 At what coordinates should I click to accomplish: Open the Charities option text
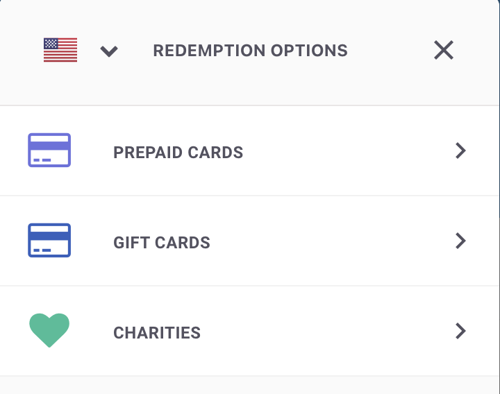click(x=157, y=332)
